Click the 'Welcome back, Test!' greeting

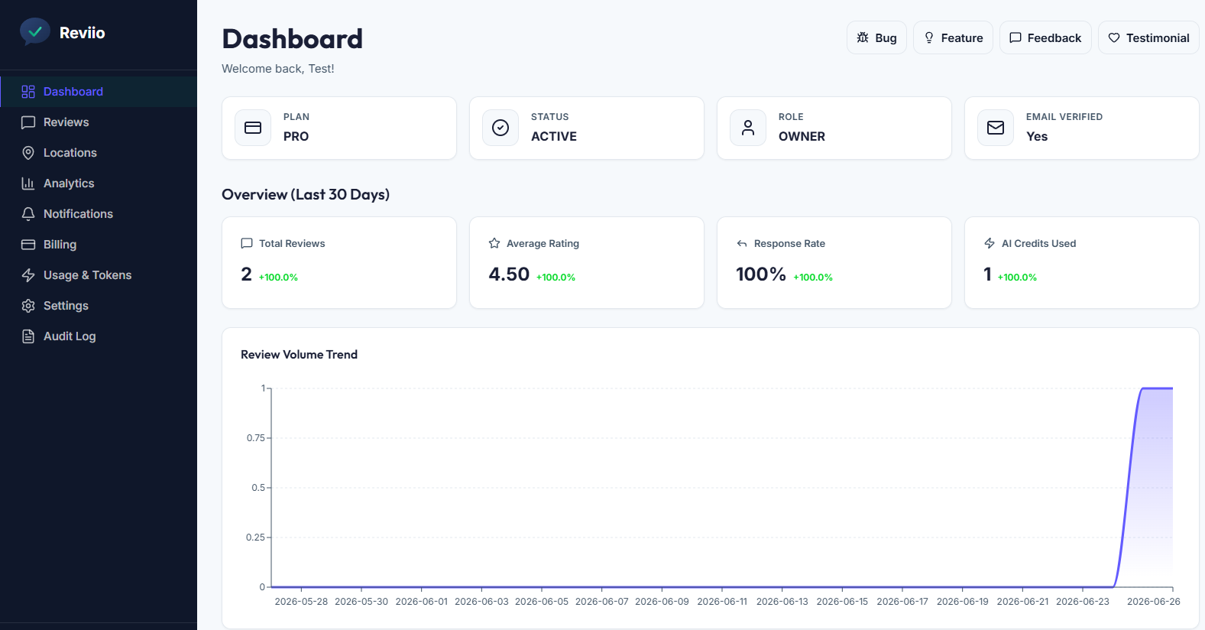click(278, 69)
